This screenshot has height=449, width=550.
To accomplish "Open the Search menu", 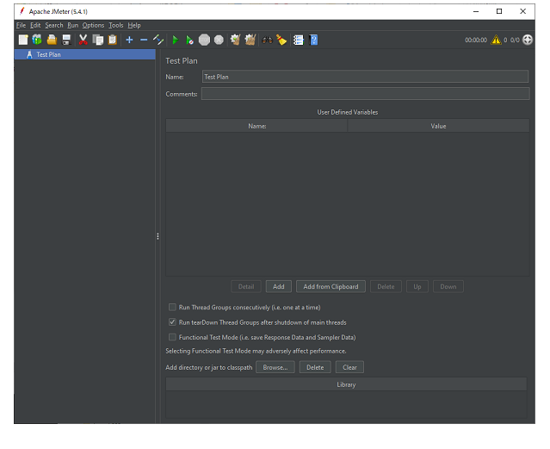I will click(54, 25).
